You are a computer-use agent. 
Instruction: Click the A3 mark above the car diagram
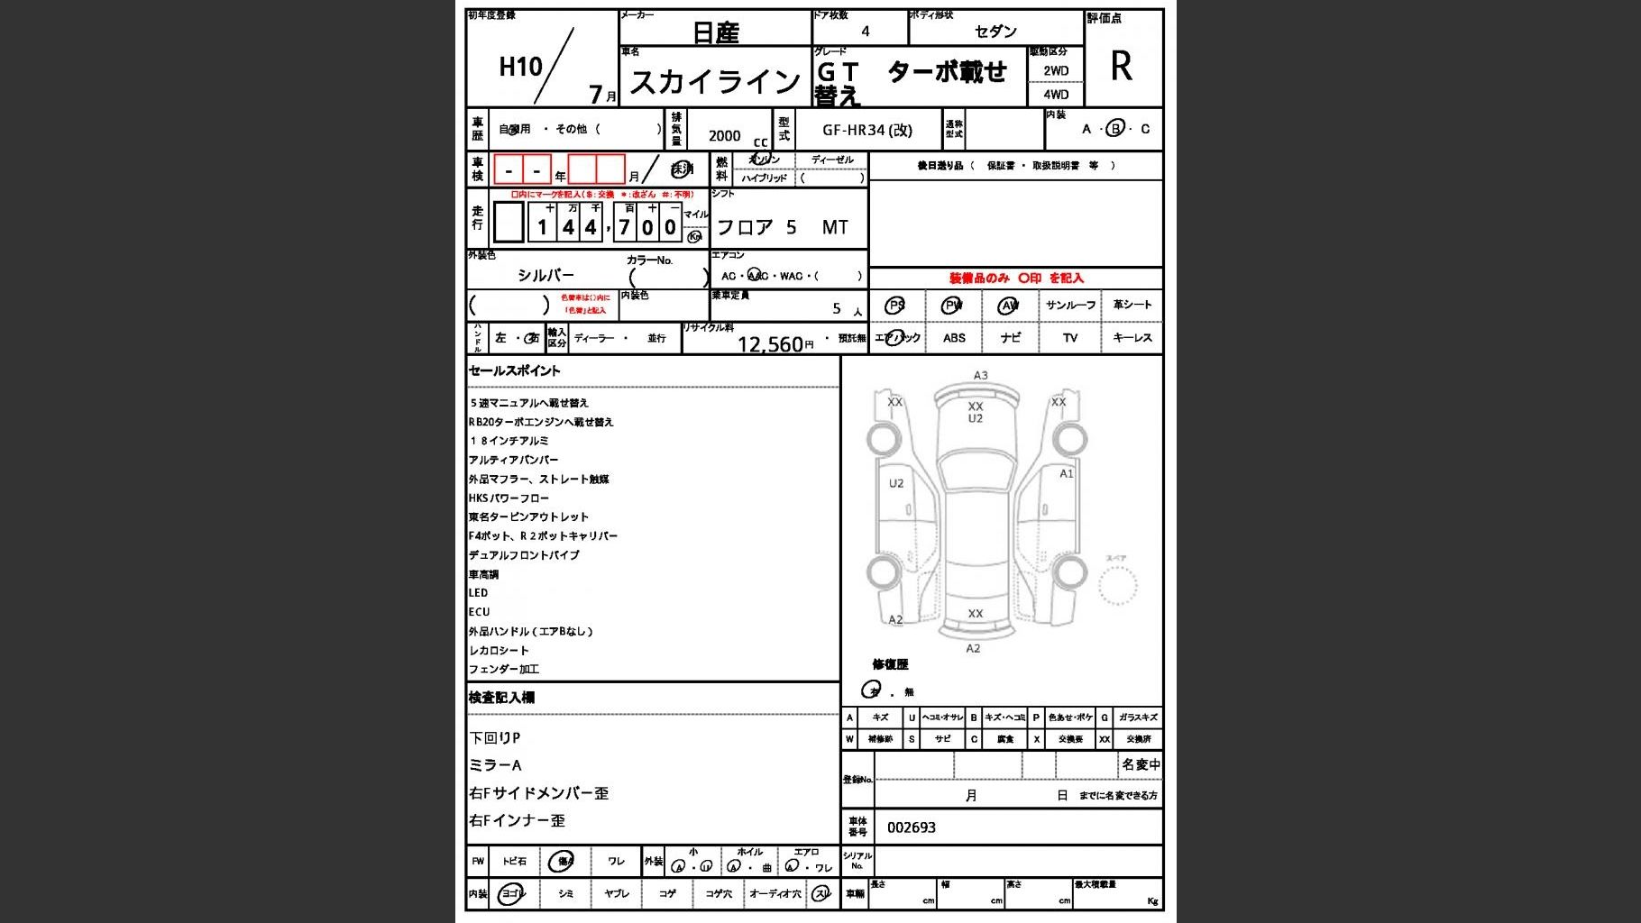coord(980,375)
